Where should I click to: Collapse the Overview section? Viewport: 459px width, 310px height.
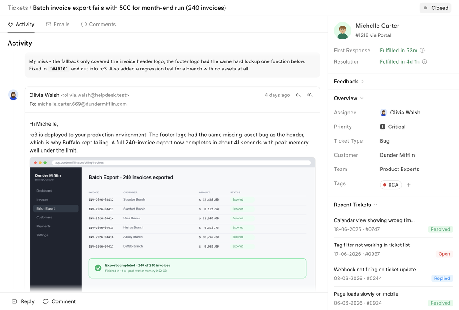click(349, 98)
